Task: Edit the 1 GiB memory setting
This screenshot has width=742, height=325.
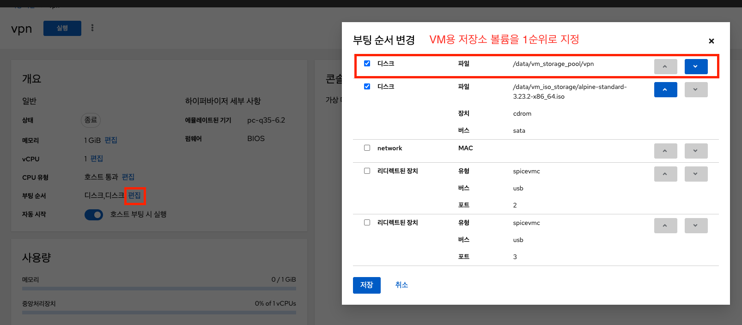Action: point(111,140)
